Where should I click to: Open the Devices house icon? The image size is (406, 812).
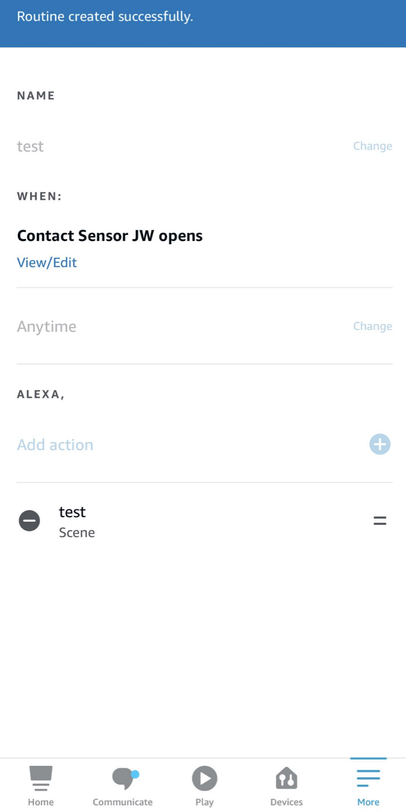pos(286,779)
